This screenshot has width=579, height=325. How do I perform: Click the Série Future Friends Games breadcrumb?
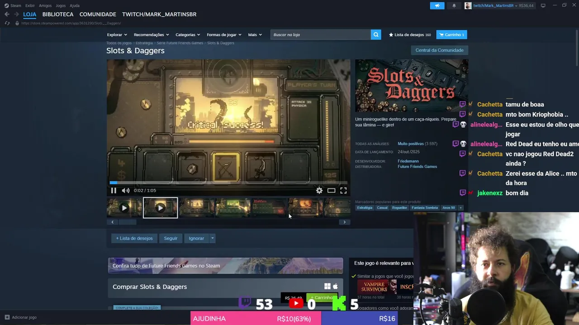[180, 43]
